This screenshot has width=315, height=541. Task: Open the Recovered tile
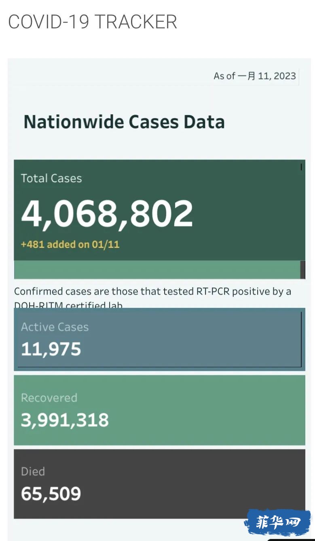pyautogui.click(x=159, y=410)
